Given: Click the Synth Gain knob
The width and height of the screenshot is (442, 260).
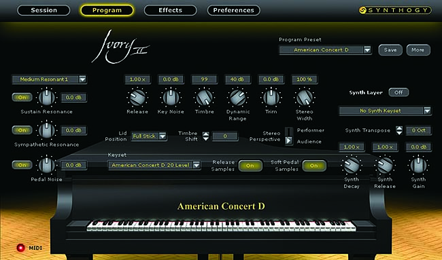Looking at the screenshot, I should tap(418, 165).
